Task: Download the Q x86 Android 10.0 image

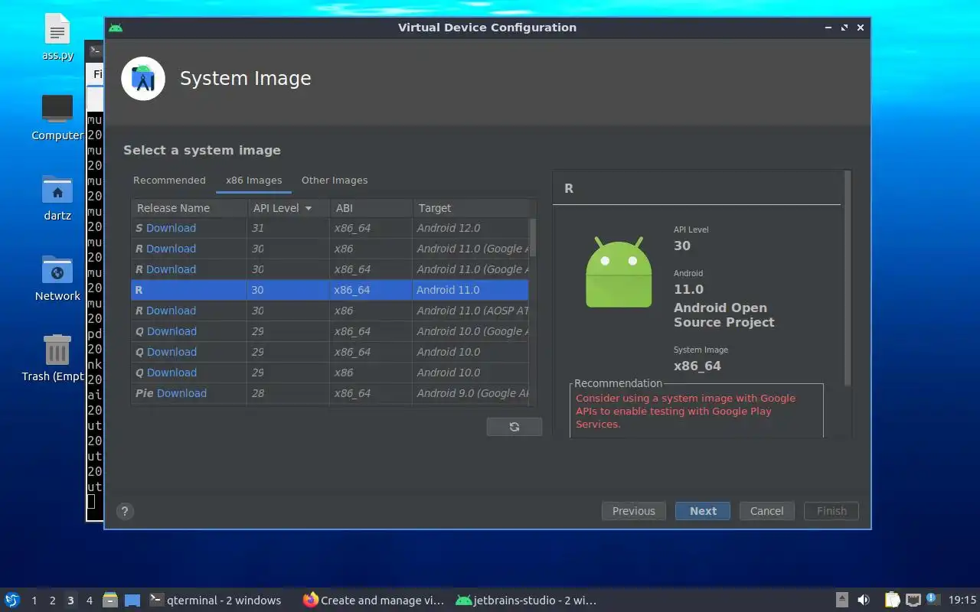Action: click(171, 373)
